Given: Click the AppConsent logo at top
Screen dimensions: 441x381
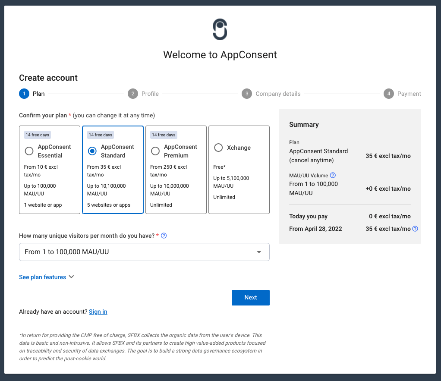Looking at the screenshot, I should click(x=220, y=30).
